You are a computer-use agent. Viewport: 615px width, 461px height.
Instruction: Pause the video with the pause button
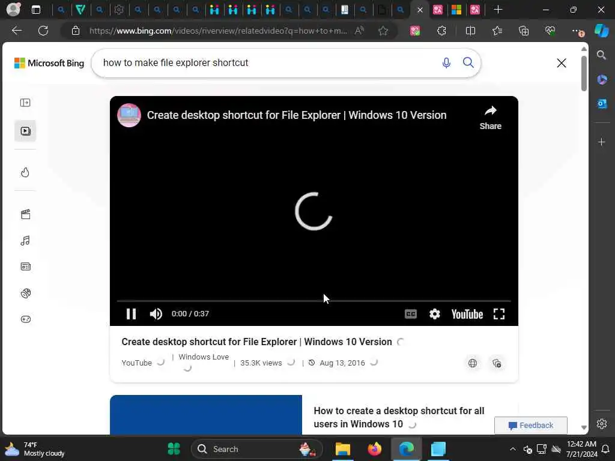[131, 314]
